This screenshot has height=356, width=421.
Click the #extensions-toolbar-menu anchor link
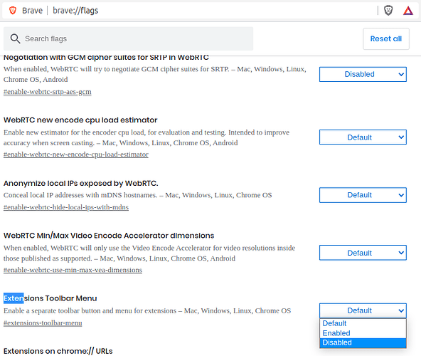coord(43,323)
